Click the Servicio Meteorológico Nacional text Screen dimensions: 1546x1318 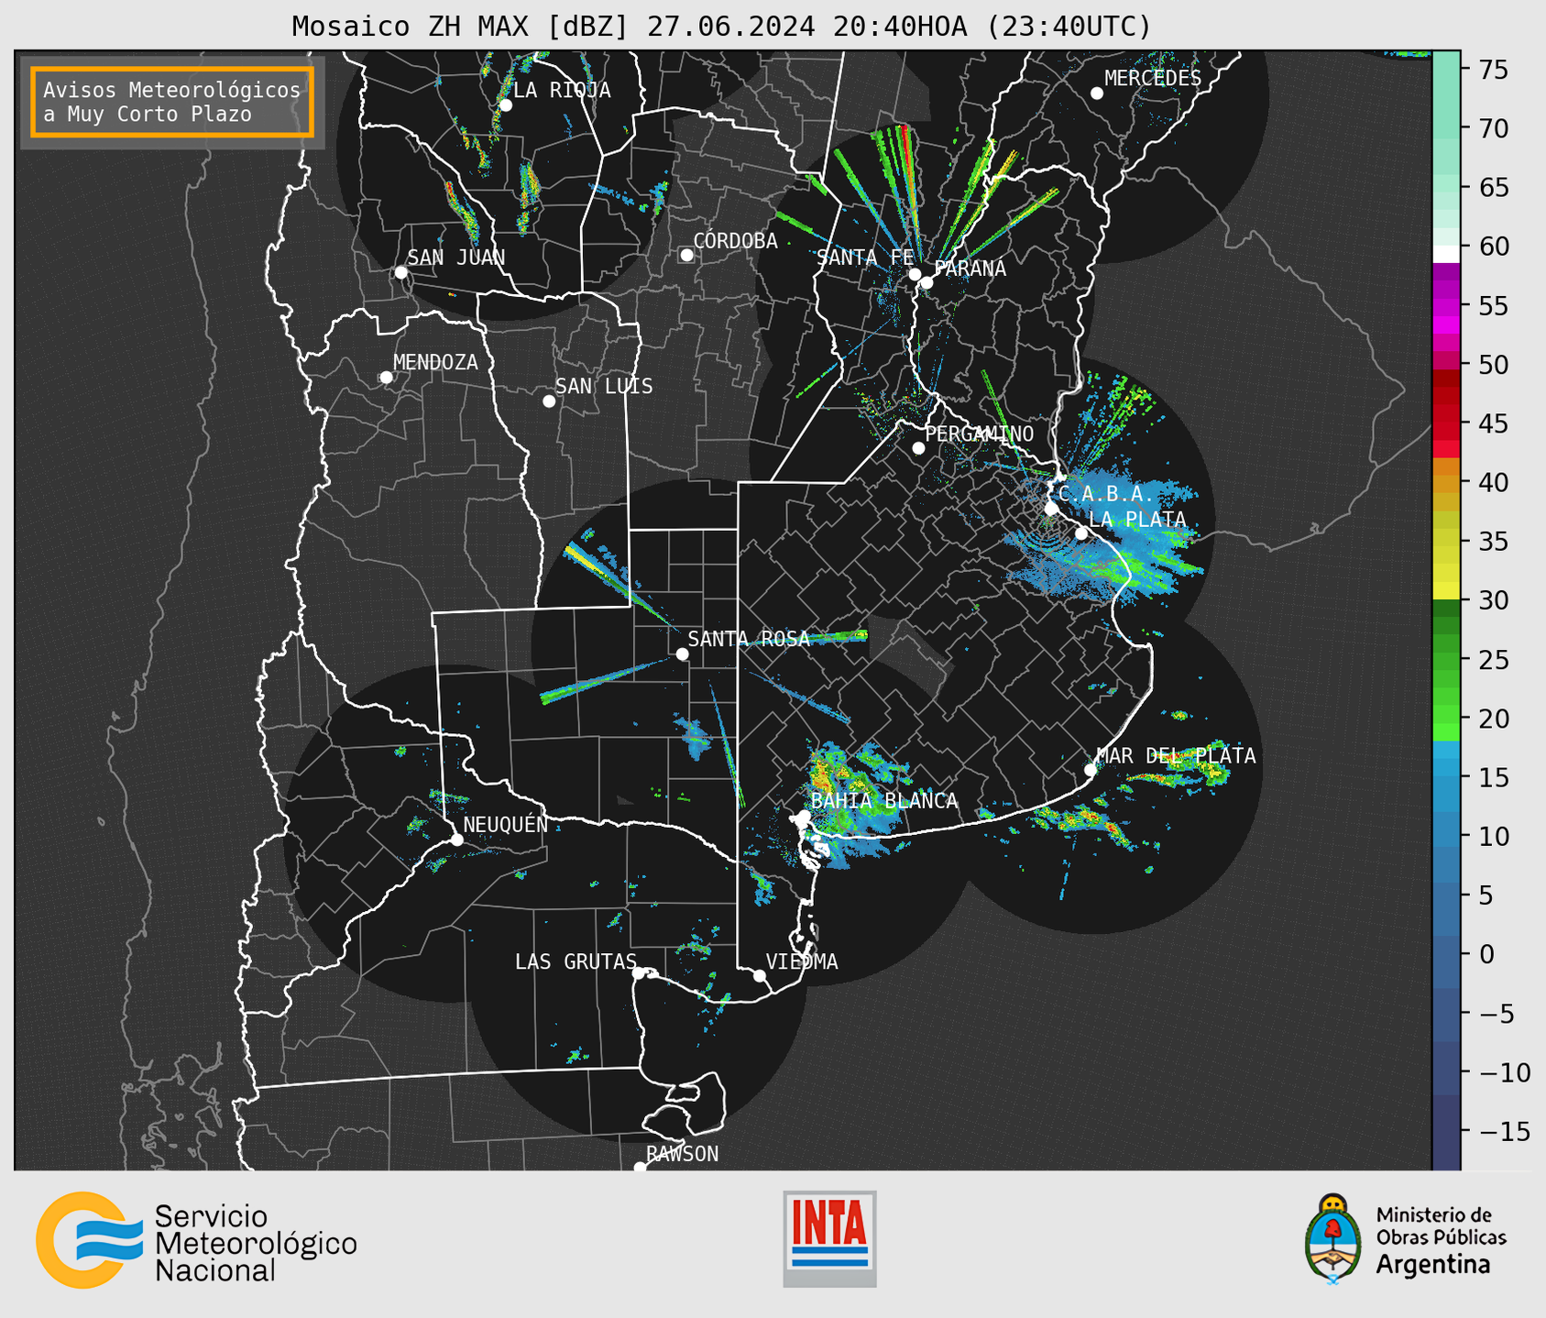[x=256, y=1243]
